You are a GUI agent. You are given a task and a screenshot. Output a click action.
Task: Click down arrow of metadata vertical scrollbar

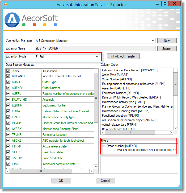96,167
